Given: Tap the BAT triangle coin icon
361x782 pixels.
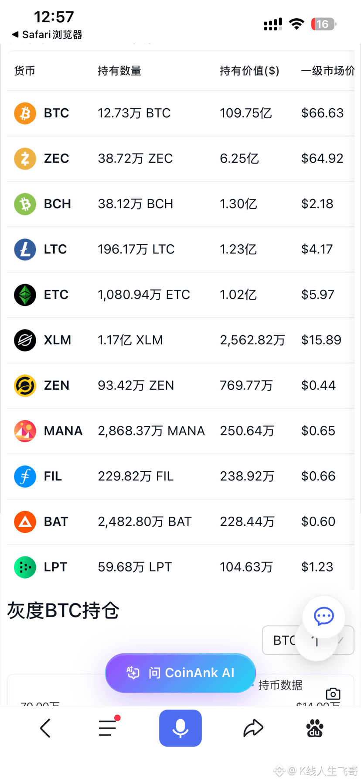Looking at the screenshot, I should tap(25, 522).
